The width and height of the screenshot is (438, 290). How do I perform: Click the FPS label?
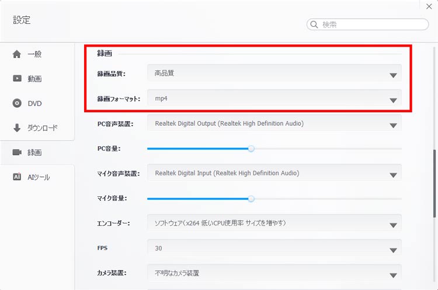pyautogui.click(x=102, y=248)
